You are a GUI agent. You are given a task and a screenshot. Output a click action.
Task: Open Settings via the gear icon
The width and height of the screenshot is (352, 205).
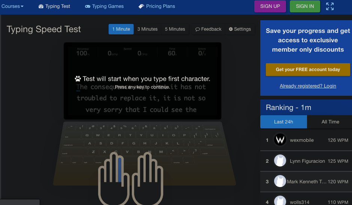231,29
